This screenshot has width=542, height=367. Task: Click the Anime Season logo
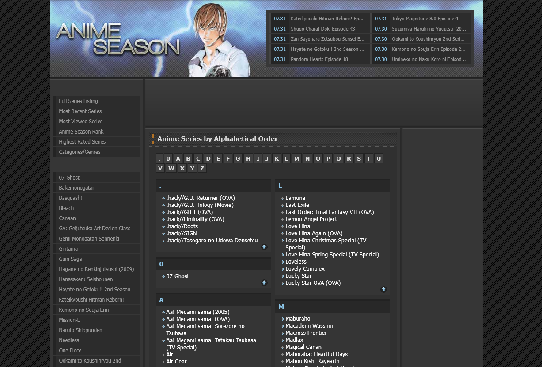117,39
